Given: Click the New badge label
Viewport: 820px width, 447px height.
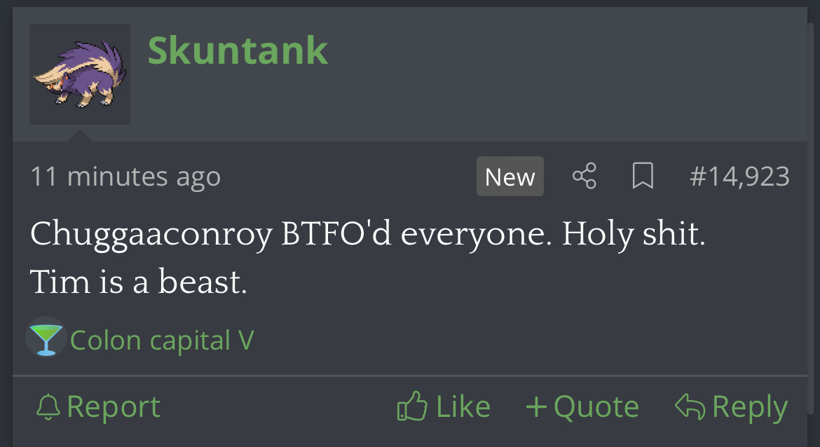Looking at the screenshot, I should [x=510, y=176].
